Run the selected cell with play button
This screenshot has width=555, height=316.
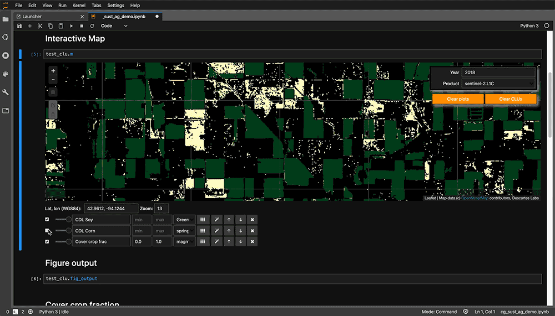point(71,26)
